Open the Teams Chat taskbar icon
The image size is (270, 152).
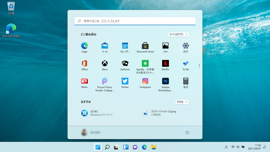pos(135,147)
